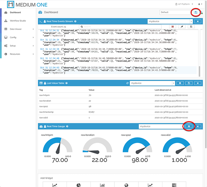Viewport: 207px width, 187px height.
Task: Open Real Time Gauge settings gear
Action: [x=190, y=126]
